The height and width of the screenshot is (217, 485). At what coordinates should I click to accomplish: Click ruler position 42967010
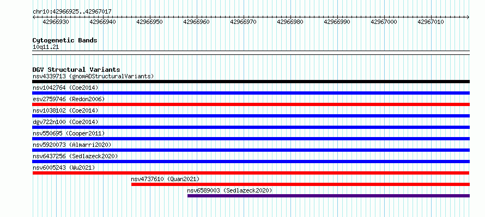431,22
